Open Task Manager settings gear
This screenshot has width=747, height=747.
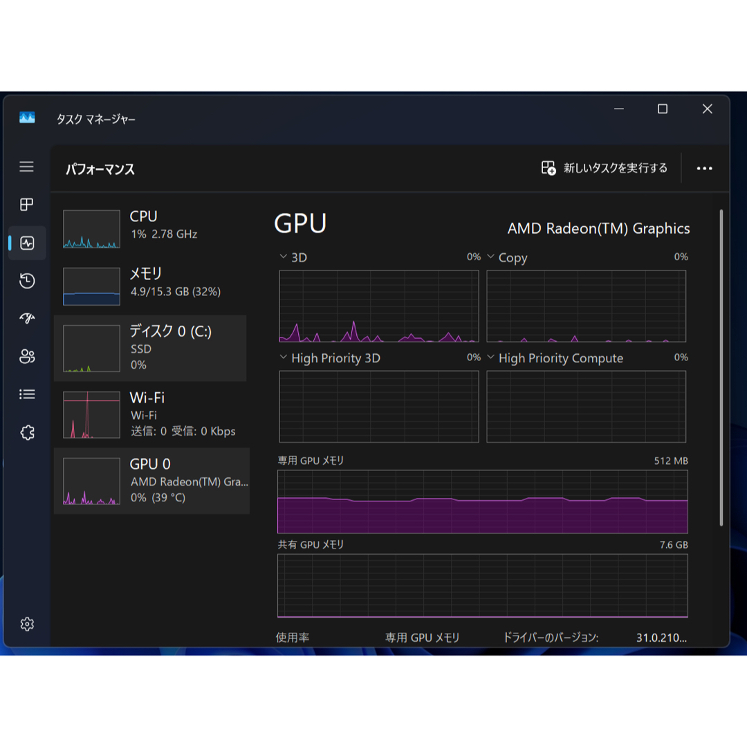coord(27,624)
